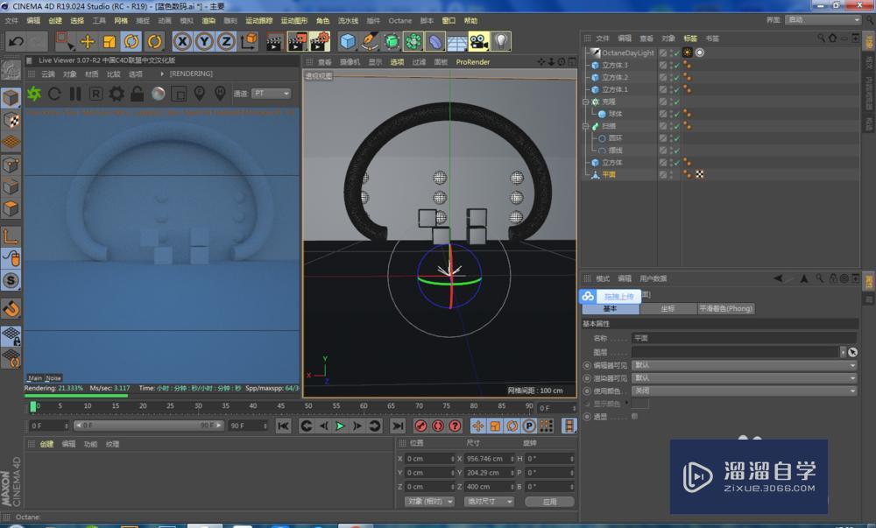
Task: Open the 绝对尺寸 size mode dropdown
Action: (489, 502)
